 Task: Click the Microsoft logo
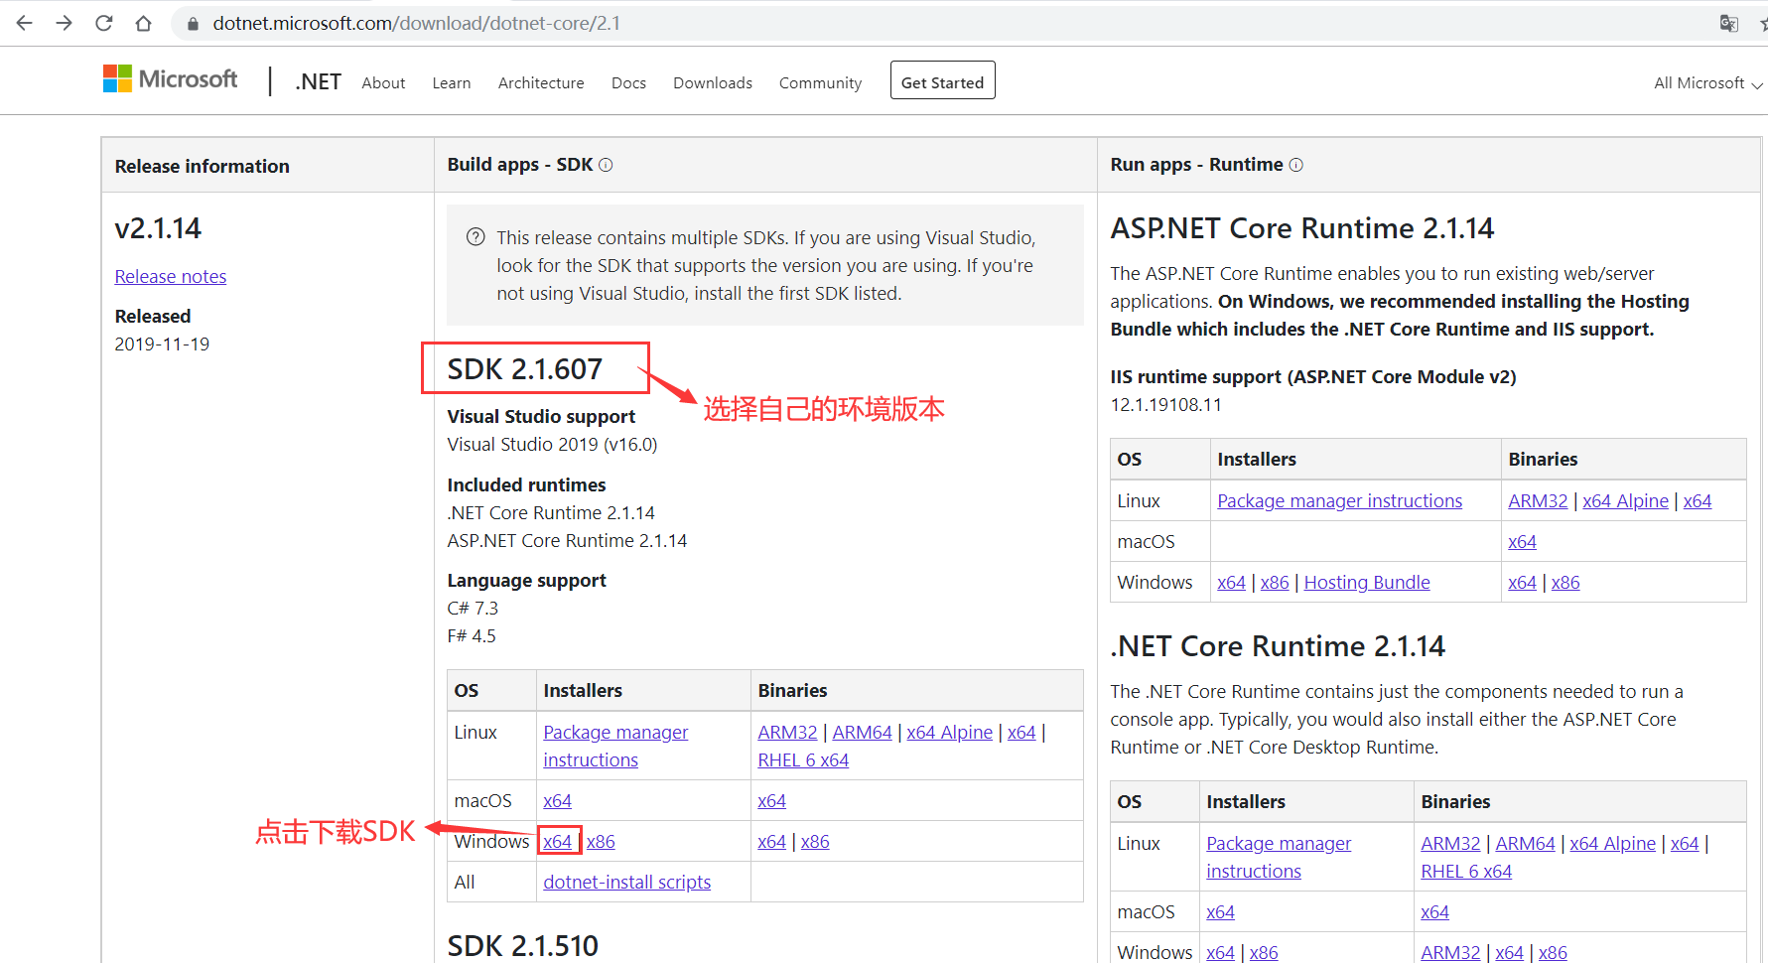click(171, 79)
